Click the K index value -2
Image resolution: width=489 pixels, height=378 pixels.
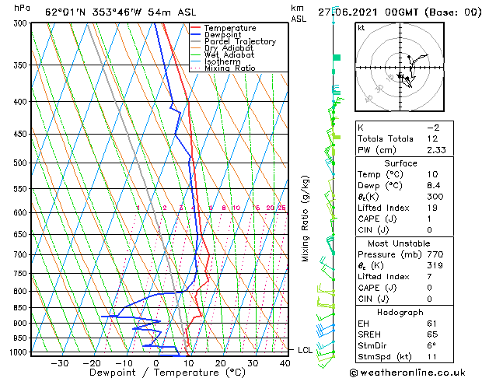point(433,128)
